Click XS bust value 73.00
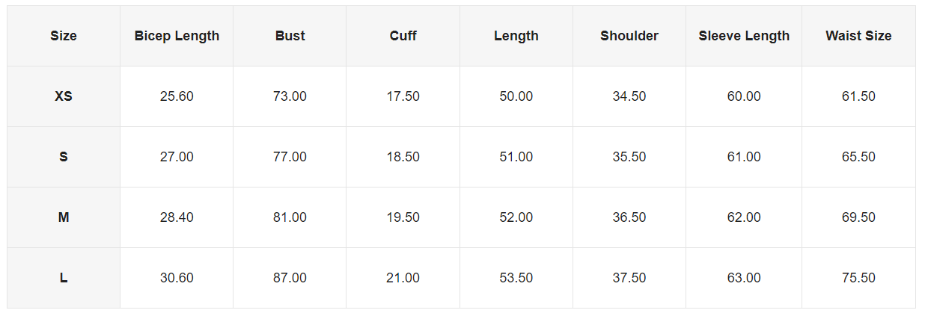Screen dimensions: 928x316 click(x=290, y=96)
